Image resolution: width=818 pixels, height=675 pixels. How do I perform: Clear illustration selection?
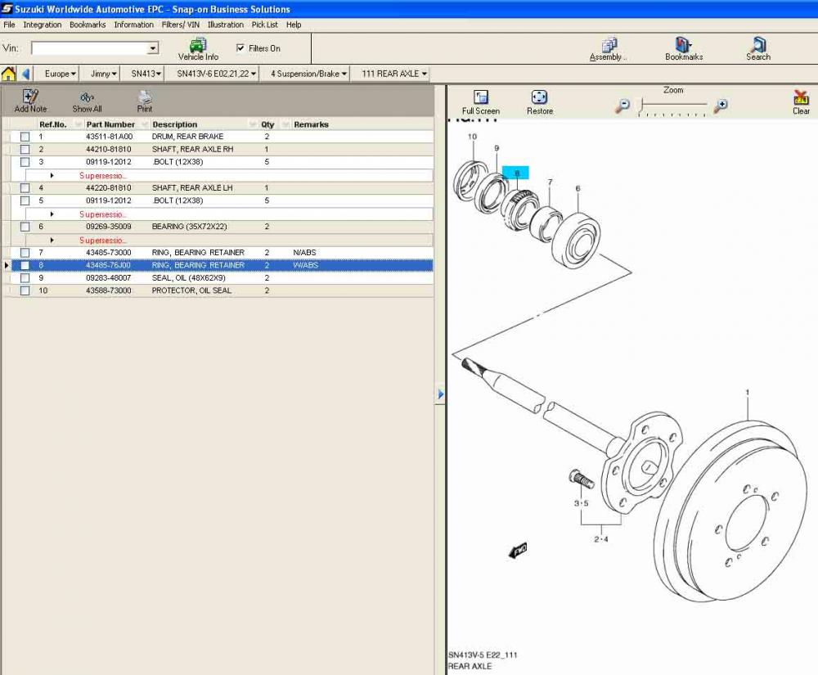[801, 97]
